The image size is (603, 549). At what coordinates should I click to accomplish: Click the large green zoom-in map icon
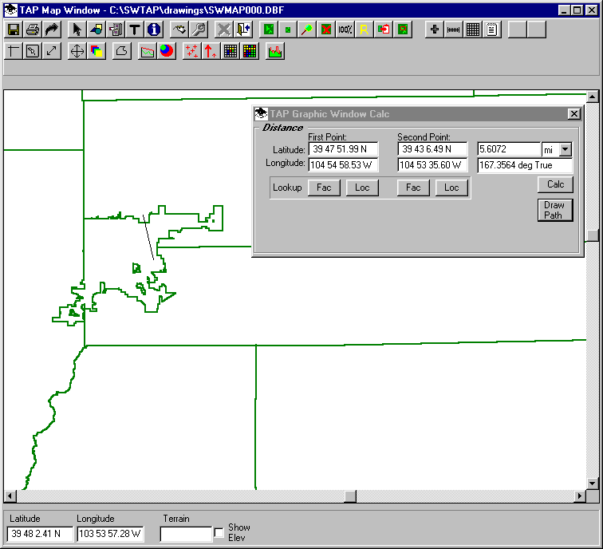point(269,30)
